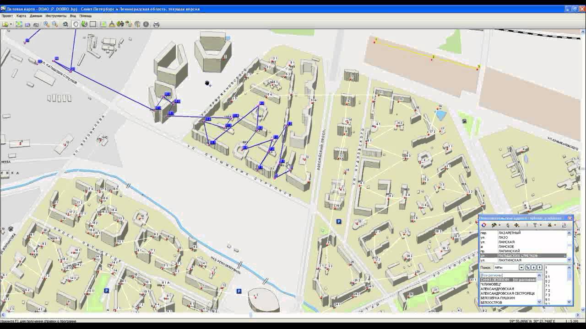Select region АЛЕКСАНДРОВСКАЯ СЕСТРОРЕЦК
Screen dimensions: 586x329
[x=507, y=293]
